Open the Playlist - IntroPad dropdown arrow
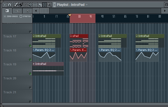Screen dimensions: 168x107 click(87, 5)
